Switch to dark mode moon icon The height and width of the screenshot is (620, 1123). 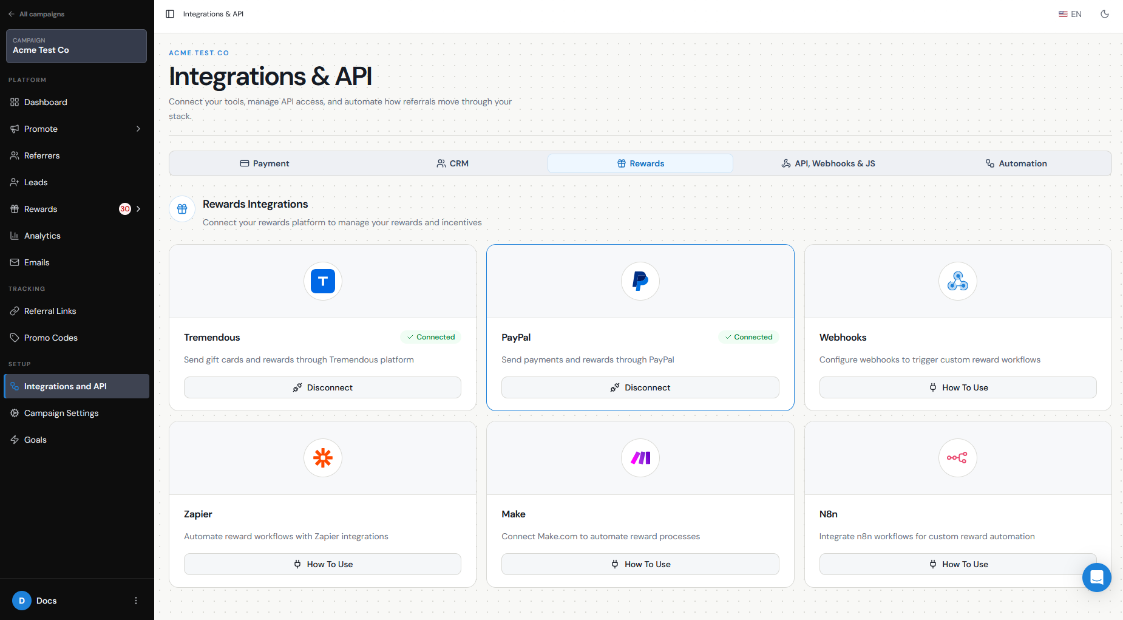(1105, 14)
